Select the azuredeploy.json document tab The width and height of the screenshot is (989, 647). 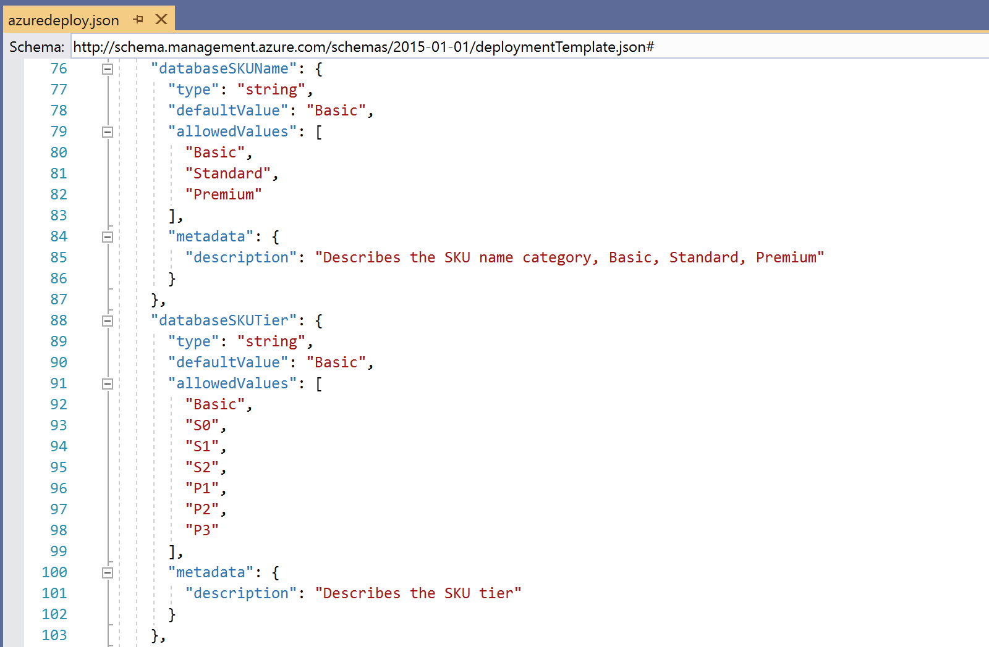pyautogui.click(x=64, y=20)
